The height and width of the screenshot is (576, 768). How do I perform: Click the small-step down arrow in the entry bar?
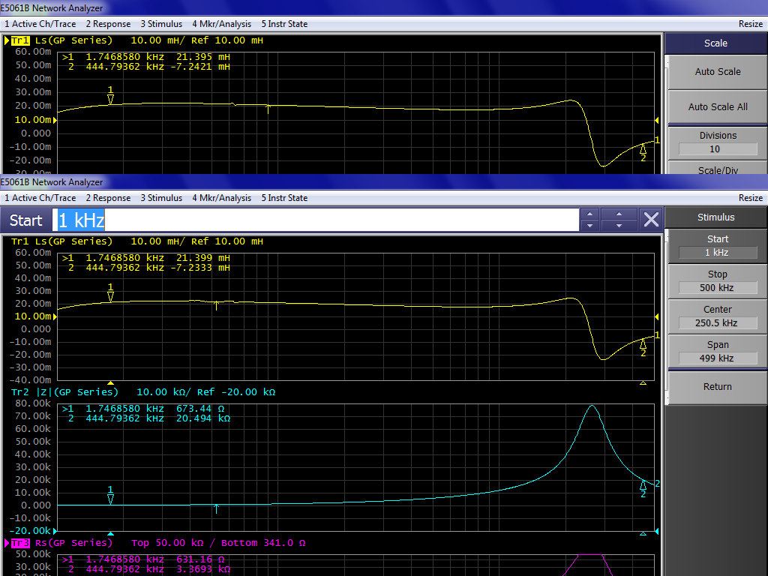[x=589, y=225]
